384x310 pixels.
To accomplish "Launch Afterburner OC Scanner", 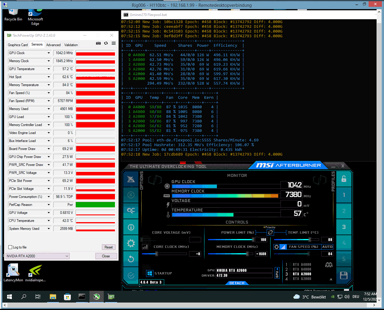I will click(x=131, y=211).
